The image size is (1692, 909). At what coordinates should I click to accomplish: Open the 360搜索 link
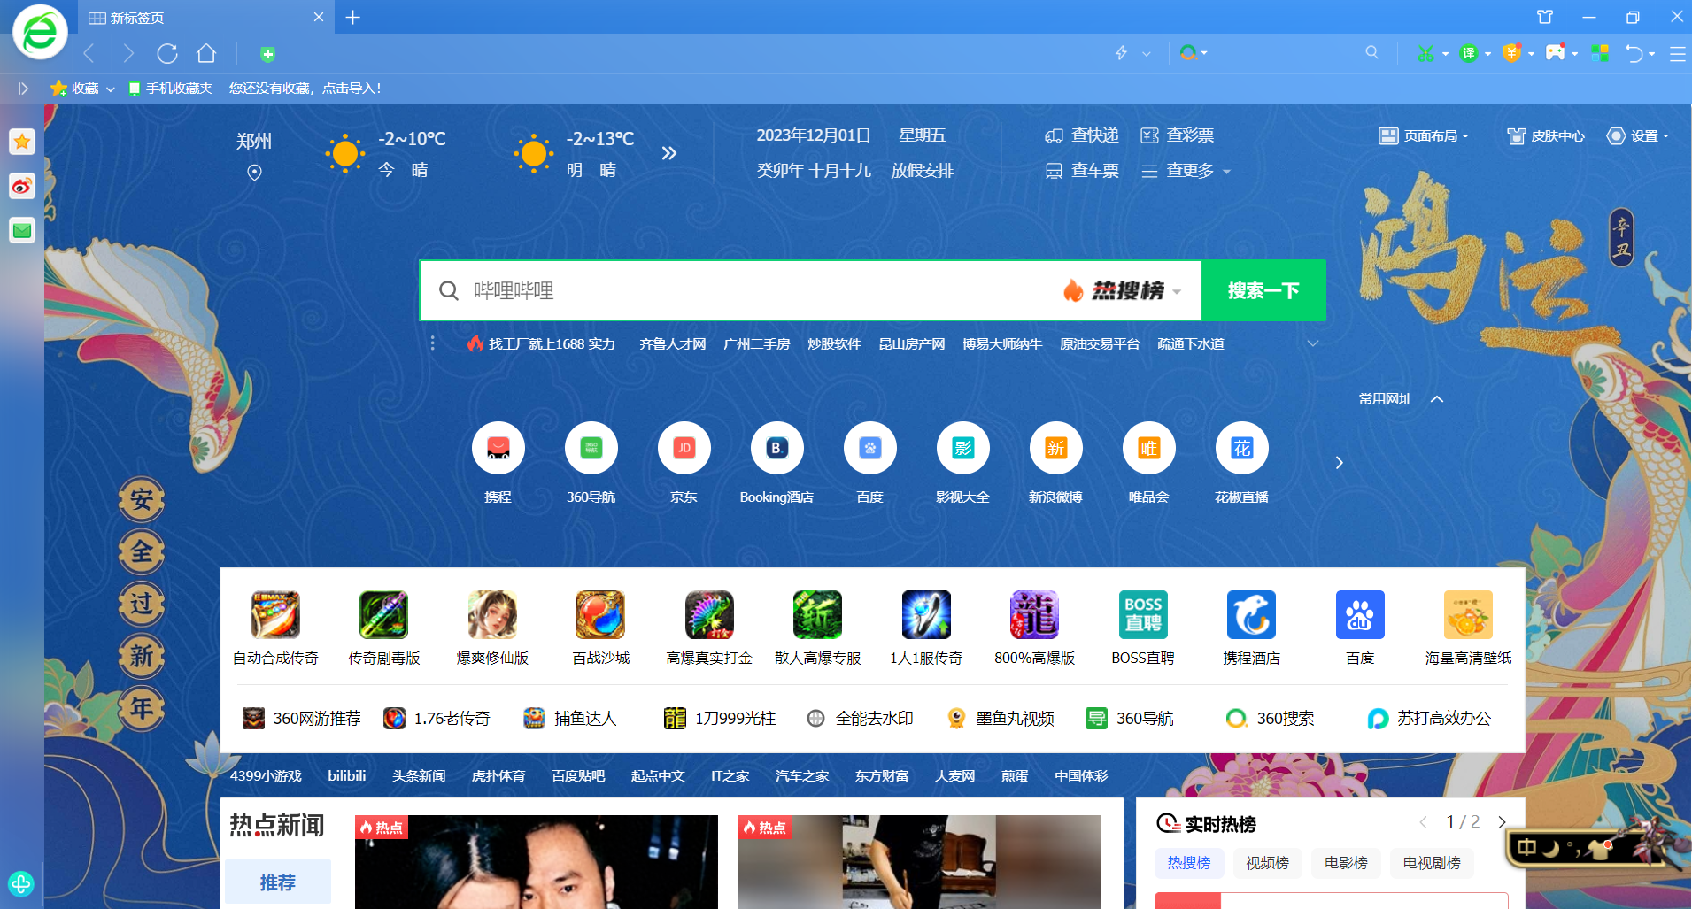[x=1271, y=719]
